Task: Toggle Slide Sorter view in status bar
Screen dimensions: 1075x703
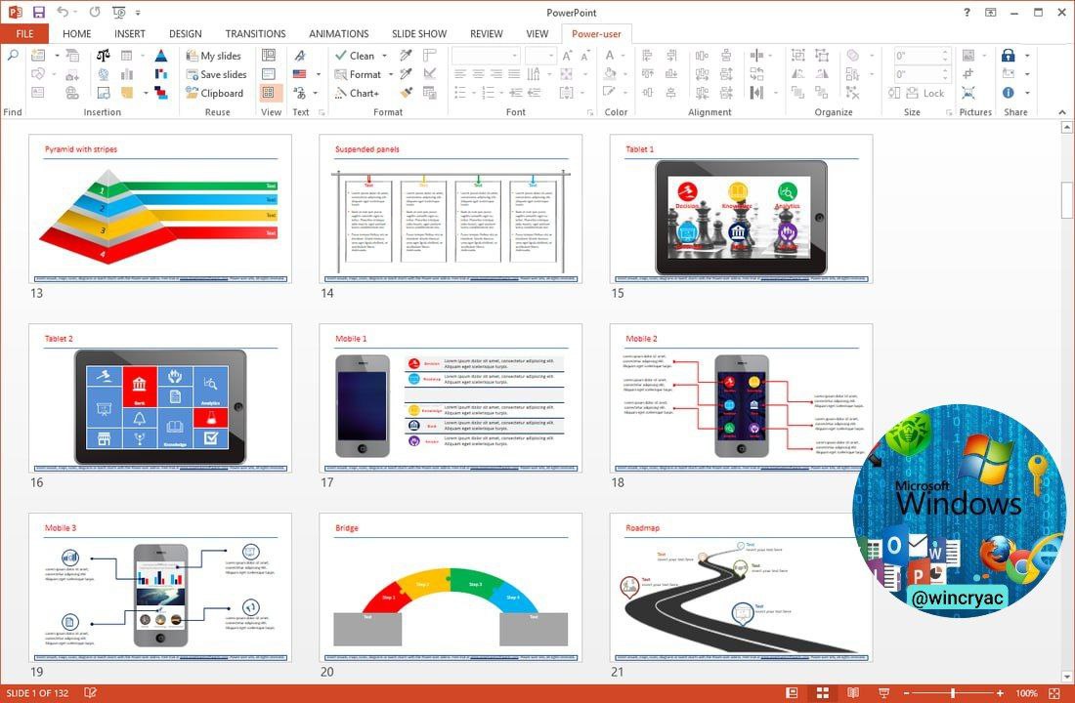Action: 823,693
